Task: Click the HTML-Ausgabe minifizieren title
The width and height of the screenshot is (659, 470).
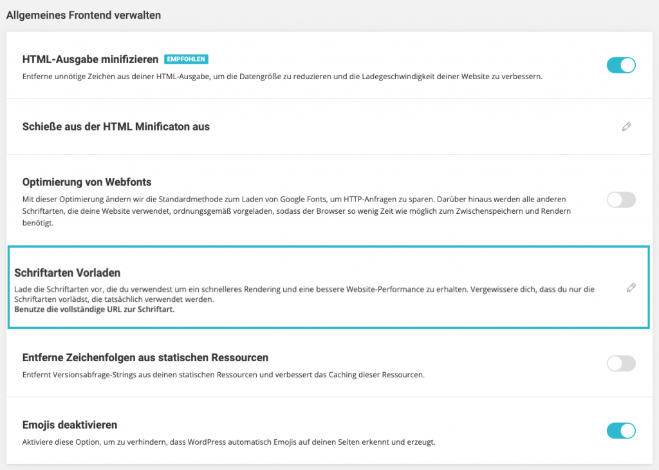Action: point(90,59)
